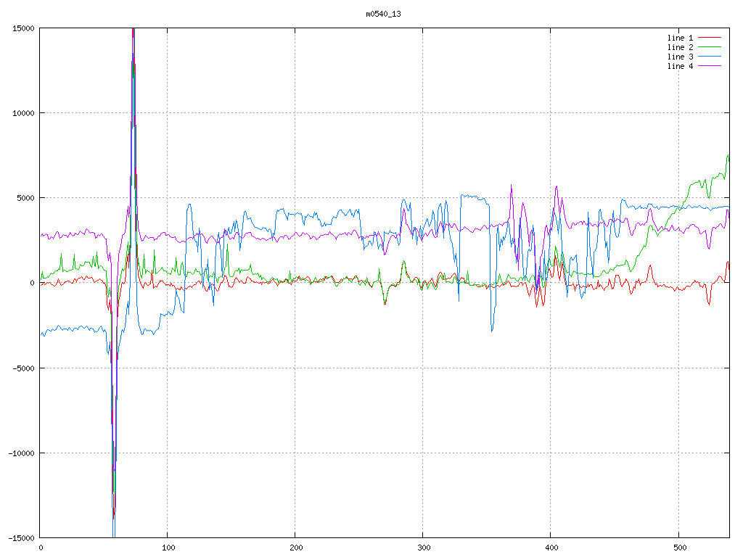Click the -10000 y-axis tick label

coord(21,453)
